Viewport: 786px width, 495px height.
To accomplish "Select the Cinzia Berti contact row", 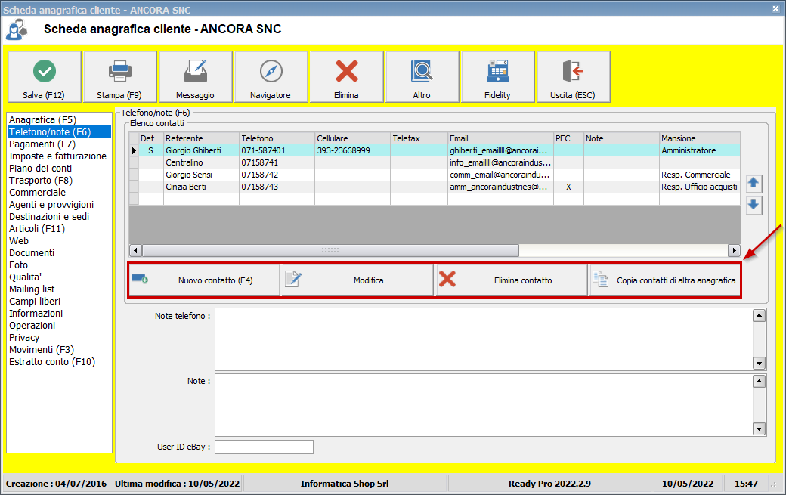I will click(x=435, y=187).
